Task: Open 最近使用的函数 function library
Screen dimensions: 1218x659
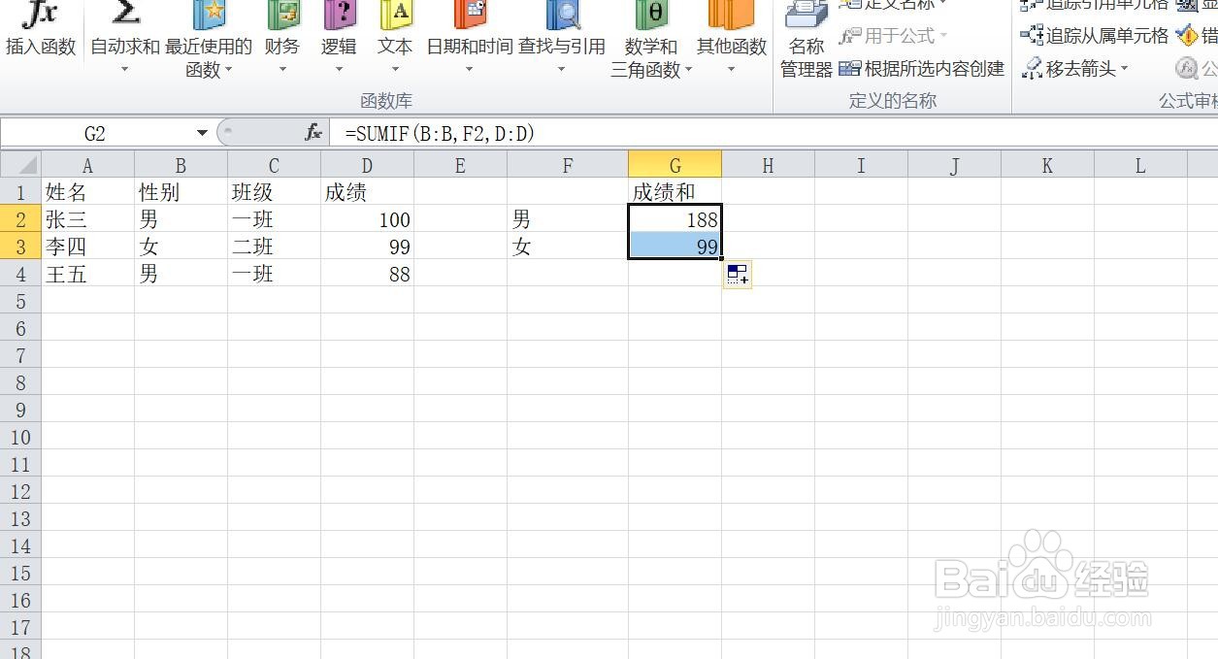Action: [209, 39]
